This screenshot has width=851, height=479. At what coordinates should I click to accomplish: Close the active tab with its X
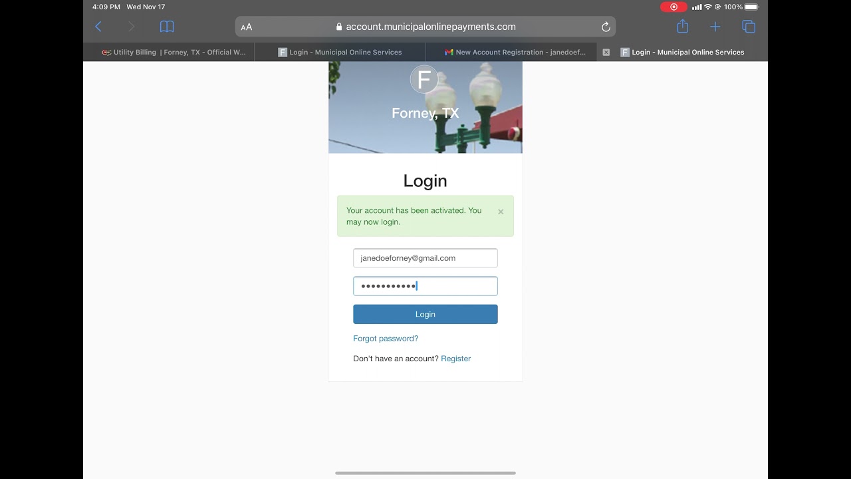click(x=606, y=52)
